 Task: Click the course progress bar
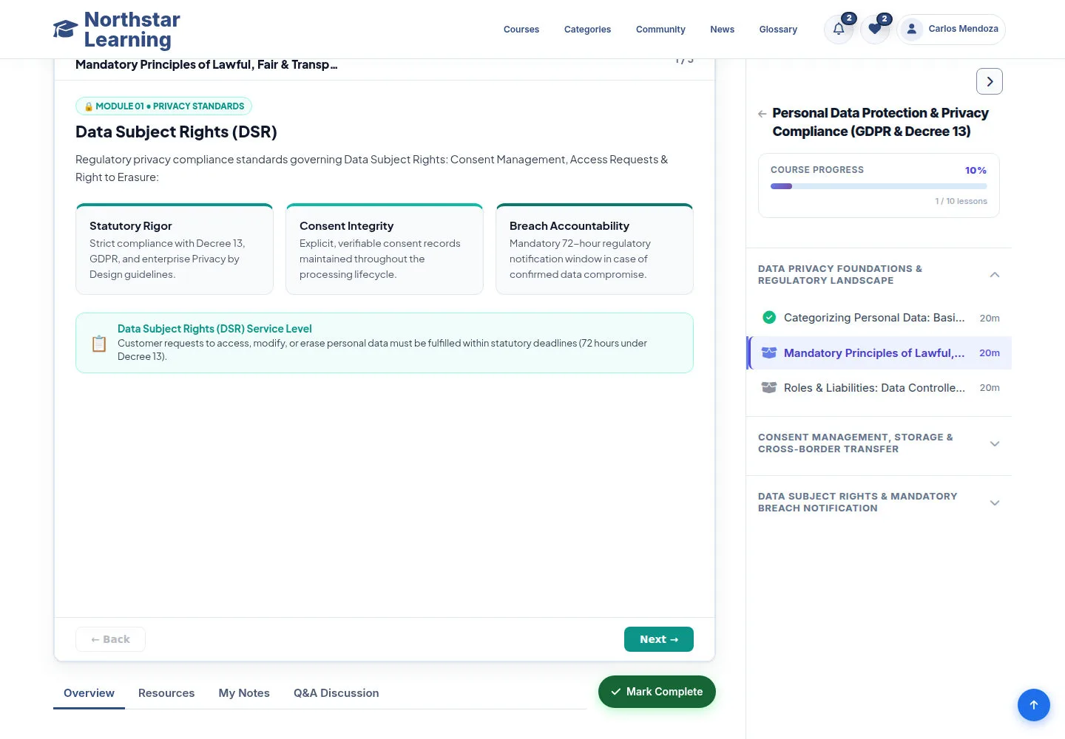(x=879, y=186)
